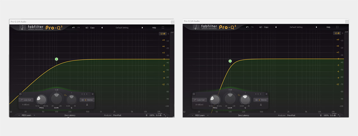
Task: Open Default Setting preset menu, left window
Action: (x=122, y=27)
